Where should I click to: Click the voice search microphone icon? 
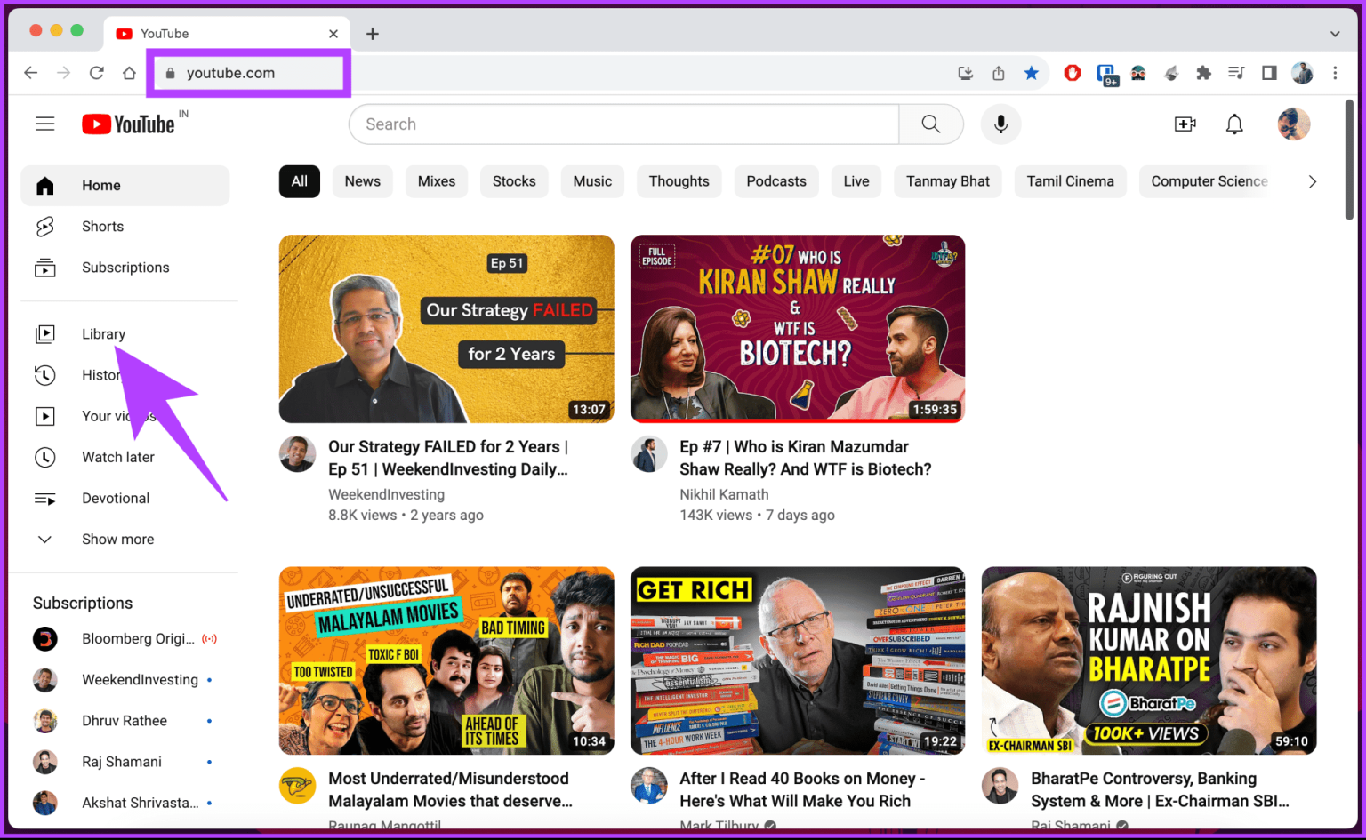1000,124
